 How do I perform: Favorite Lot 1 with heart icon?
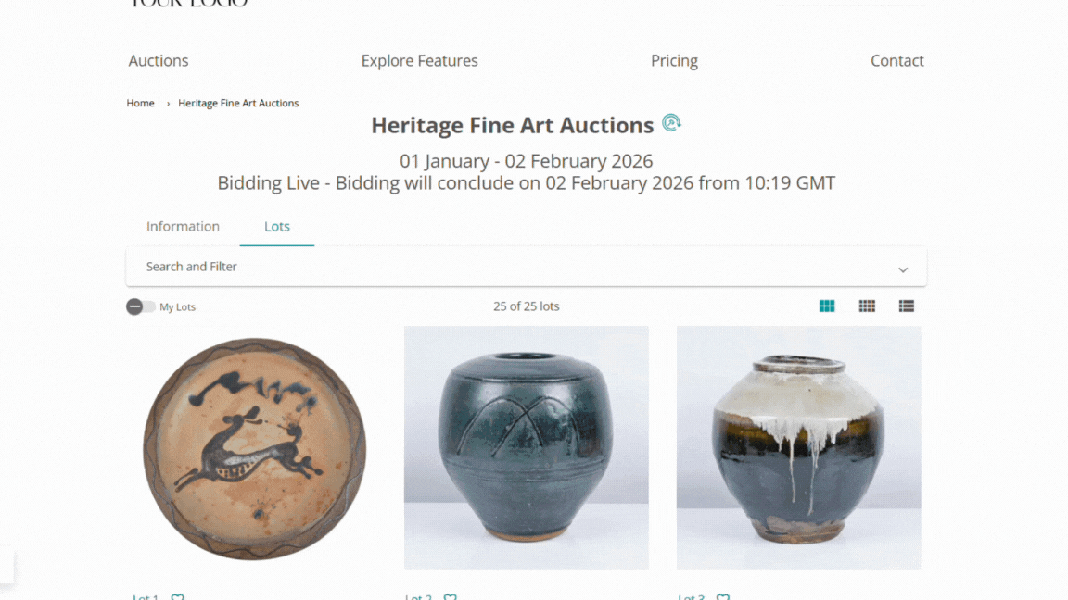click(178, 597)
